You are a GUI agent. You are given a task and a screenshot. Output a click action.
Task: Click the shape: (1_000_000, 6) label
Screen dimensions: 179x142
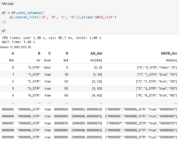click(15, 47)
